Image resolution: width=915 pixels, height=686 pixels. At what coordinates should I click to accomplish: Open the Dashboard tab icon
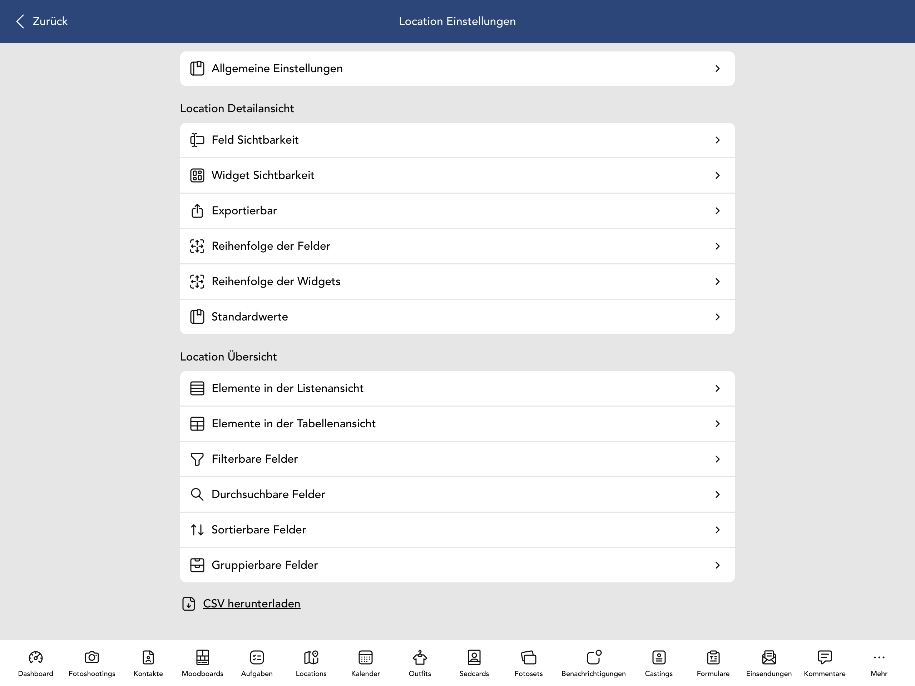pyautogui.click(x=36, y=657)
